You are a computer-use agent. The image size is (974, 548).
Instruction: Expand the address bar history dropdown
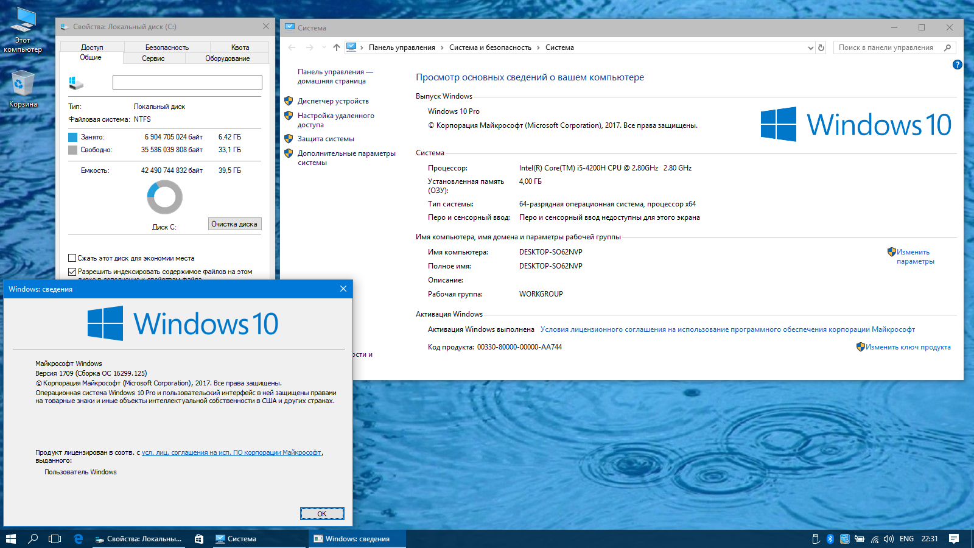pyautogui.click(x=810, y=47)
